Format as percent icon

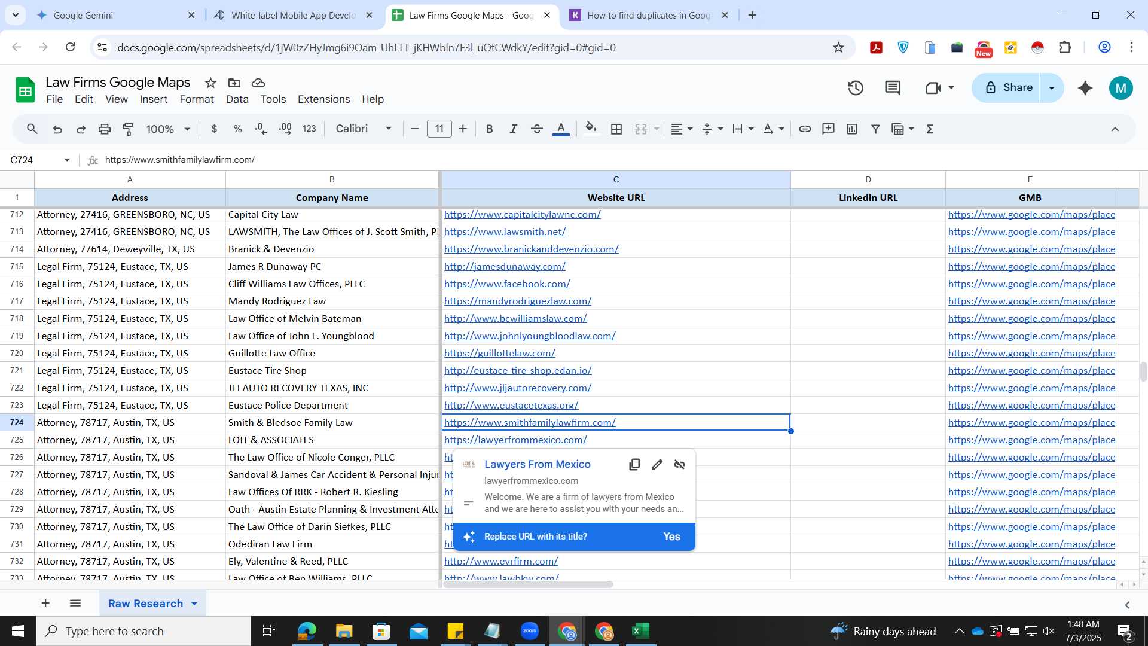(237, 129)
